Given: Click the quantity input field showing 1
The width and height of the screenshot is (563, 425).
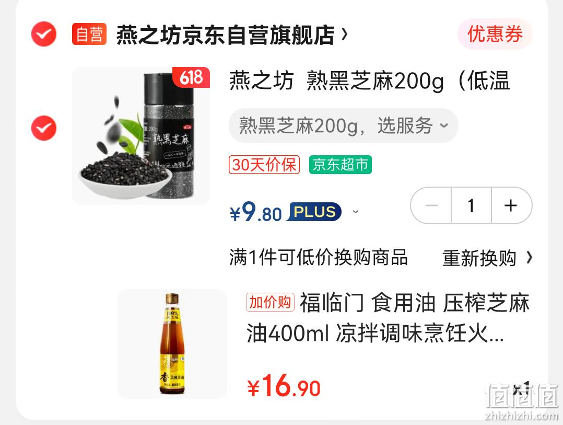Looking at the screenshot, I should pyautogui.click(x=471, y=205).
